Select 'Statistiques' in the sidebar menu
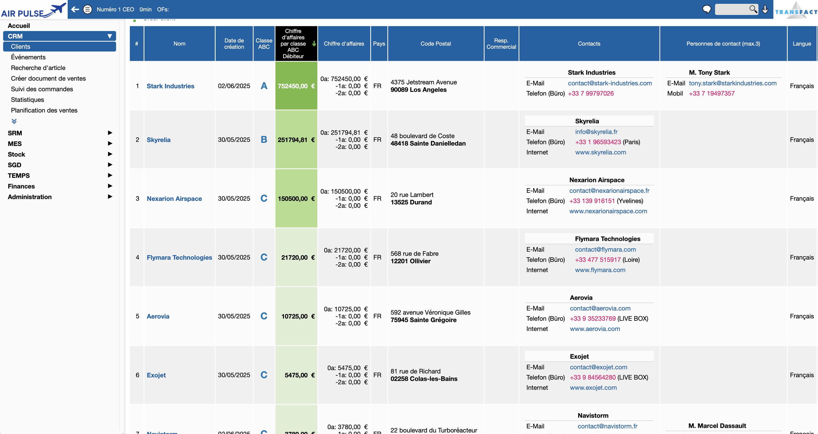Screen dimensions: 818x434 pyautogui.click(x=27, y=99)
